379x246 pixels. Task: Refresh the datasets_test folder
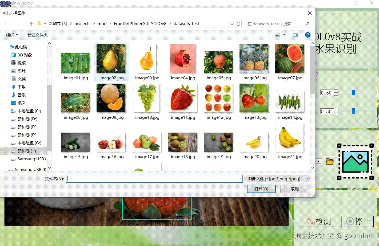tap(238, 24)
